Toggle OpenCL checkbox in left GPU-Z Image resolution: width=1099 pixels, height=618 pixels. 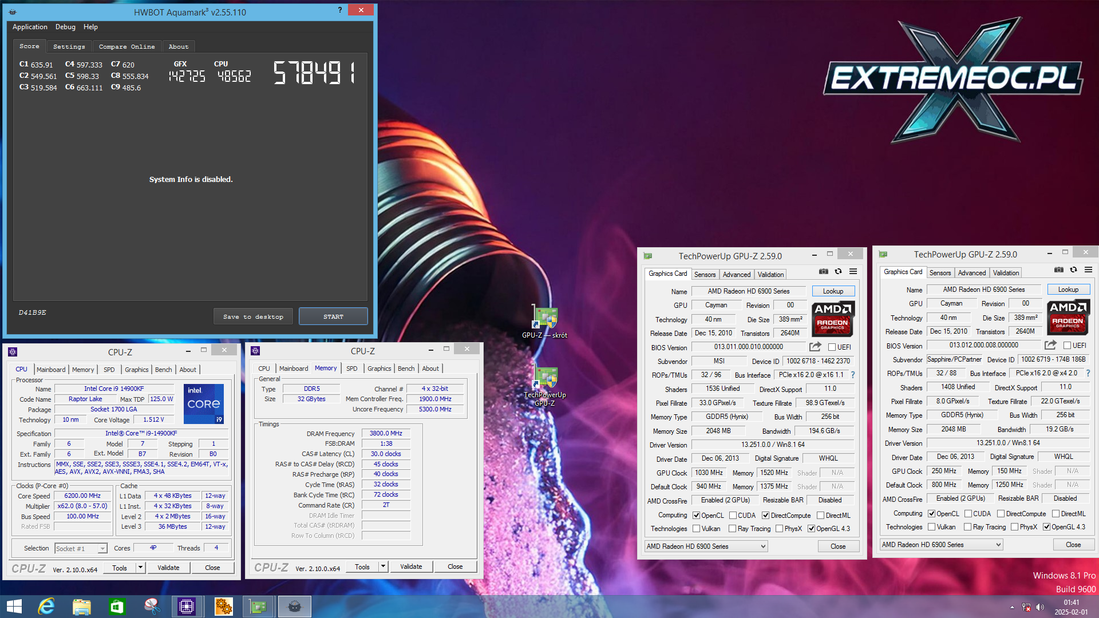[x=697, y=516]
